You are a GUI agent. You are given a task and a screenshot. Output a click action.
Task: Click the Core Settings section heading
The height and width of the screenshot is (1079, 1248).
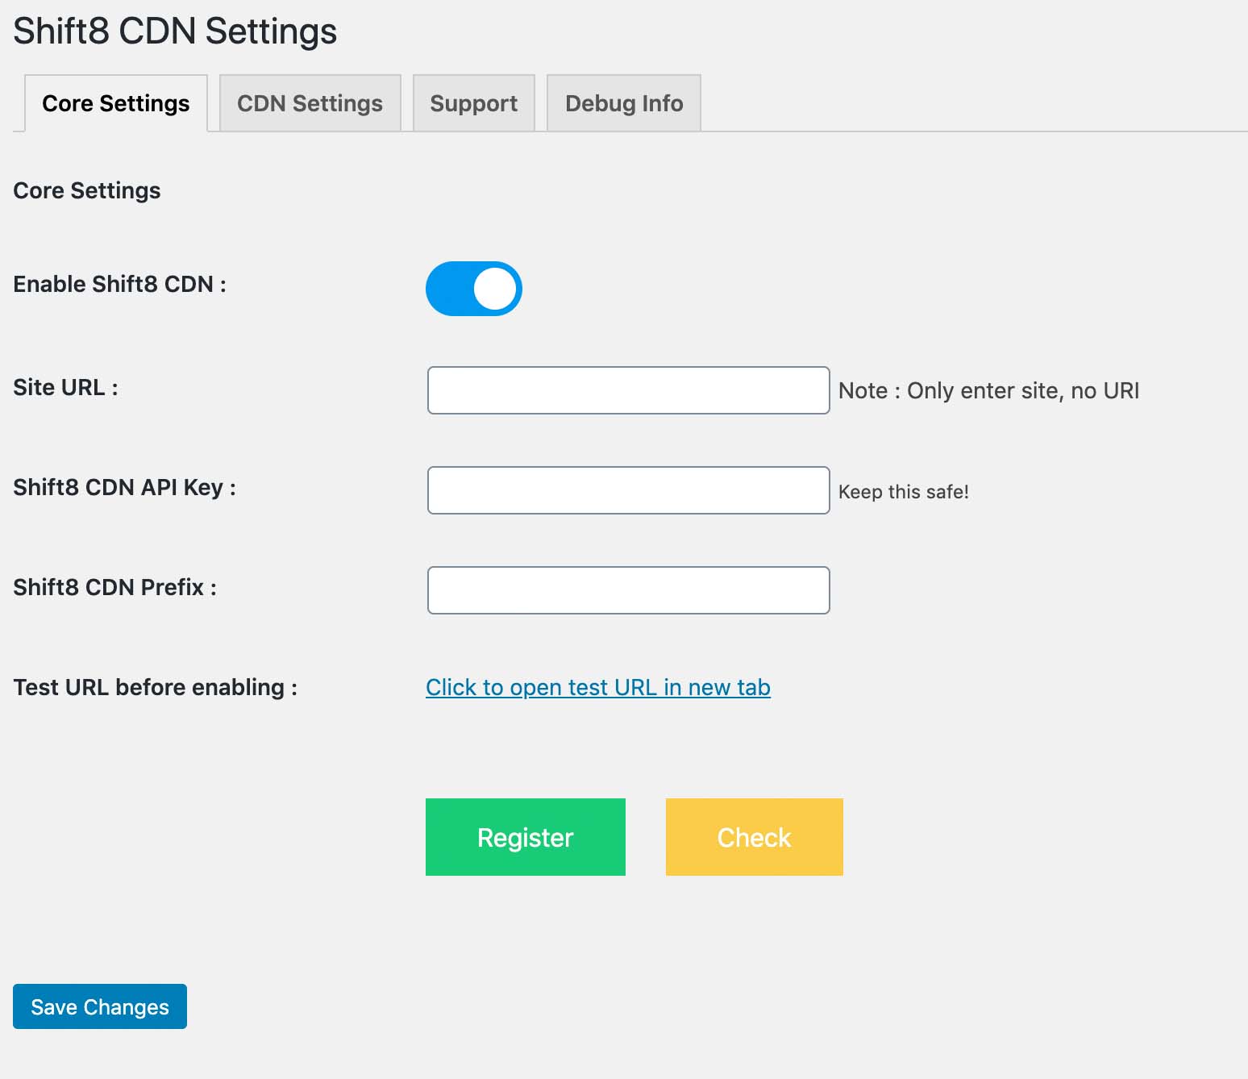click(87, 190)
